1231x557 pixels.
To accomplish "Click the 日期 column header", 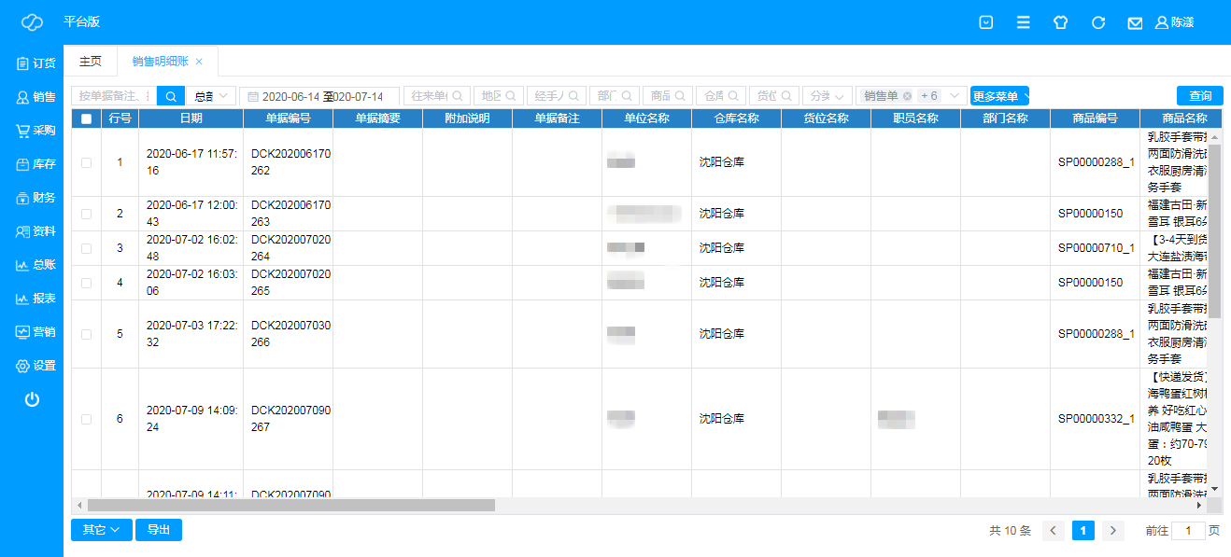I will tap(191, 118).
